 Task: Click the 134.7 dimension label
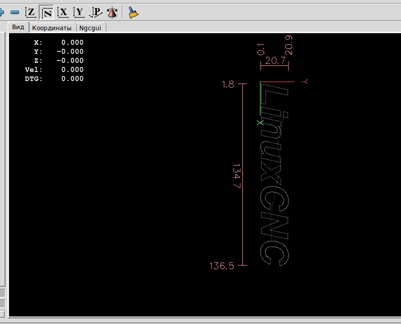pos(237,176)
